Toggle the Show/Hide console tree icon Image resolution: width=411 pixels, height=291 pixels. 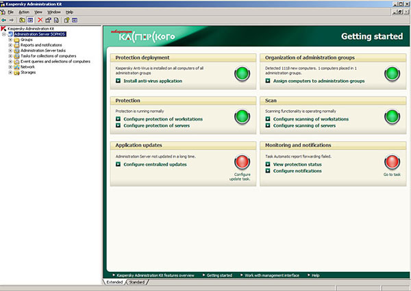pos(30,20)
